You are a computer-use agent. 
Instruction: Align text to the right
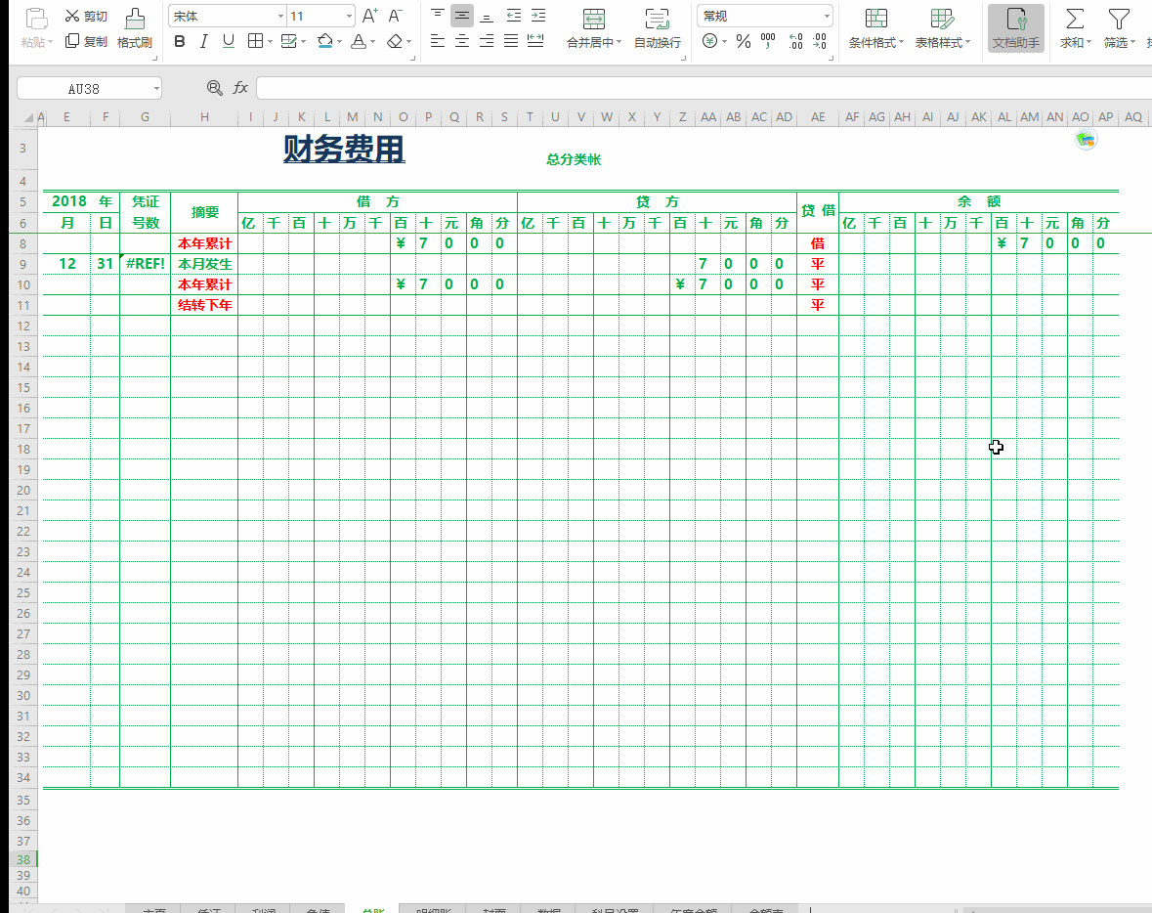tap(487, 41)
